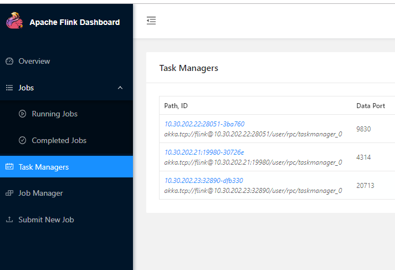Select akka path for 10.30.202.22:28051
This screenshot has width=395, height=270.
(253, 134)
